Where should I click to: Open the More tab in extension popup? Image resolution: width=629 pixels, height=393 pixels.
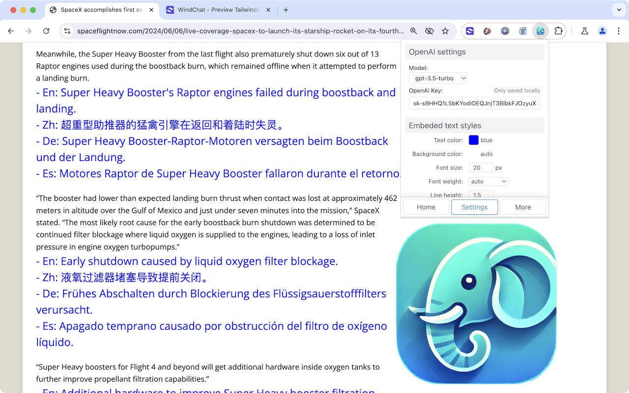pos(523,207)
